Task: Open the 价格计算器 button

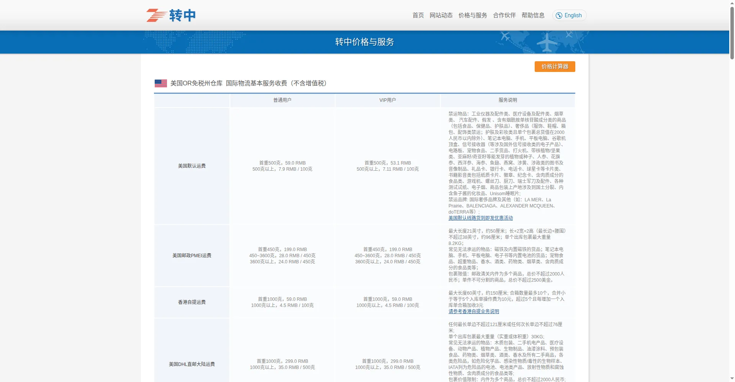Action: [x=555, y=67]
